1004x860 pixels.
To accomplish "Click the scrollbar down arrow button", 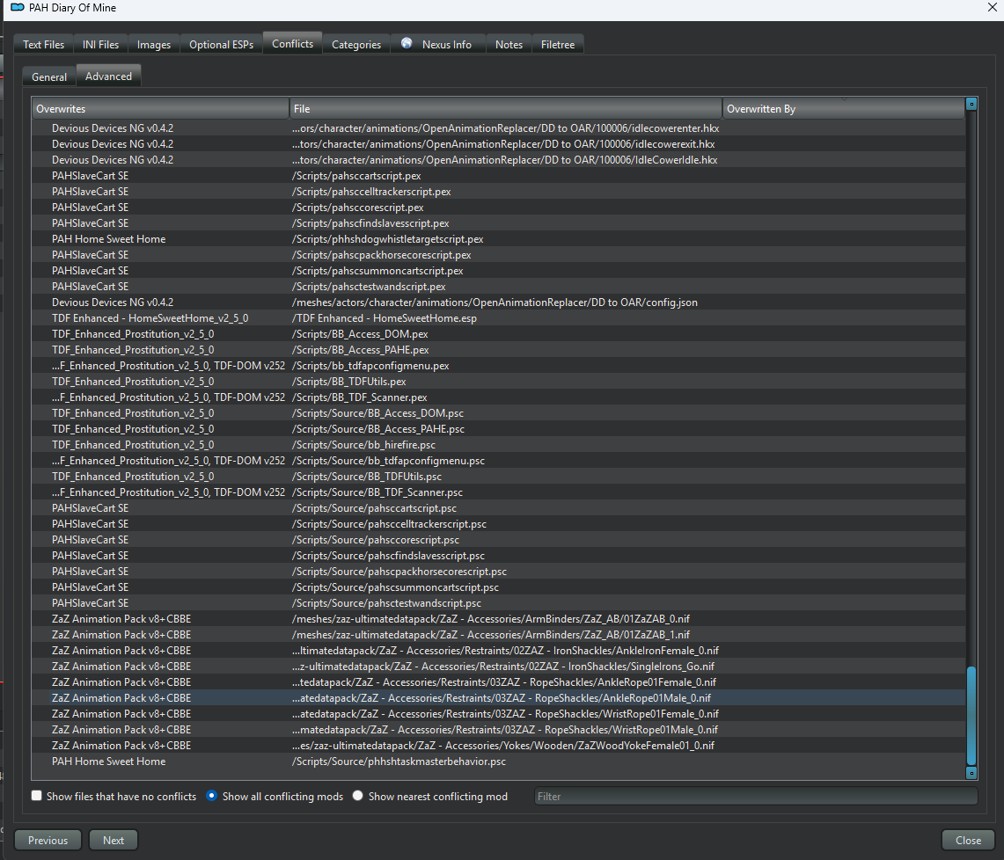I will click(x=971, y=773).
